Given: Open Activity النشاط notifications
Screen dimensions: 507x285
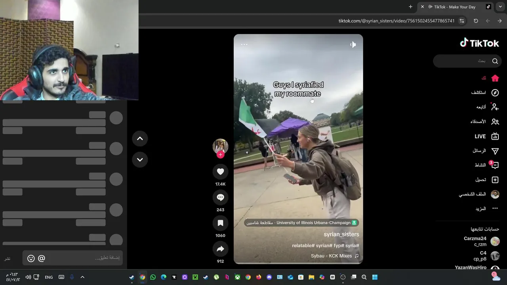Looking at the screenshot, I should 487,165.
